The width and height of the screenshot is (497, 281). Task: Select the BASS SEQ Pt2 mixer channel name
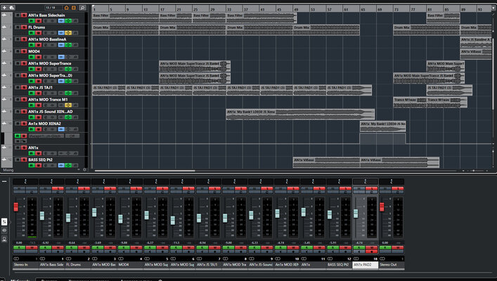[x=339, y=265]
